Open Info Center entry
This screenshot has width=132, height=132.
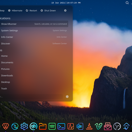pos(34,37)
